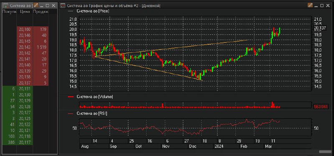
Task: Click the ask price 20,141
Action: coord(25,59)
